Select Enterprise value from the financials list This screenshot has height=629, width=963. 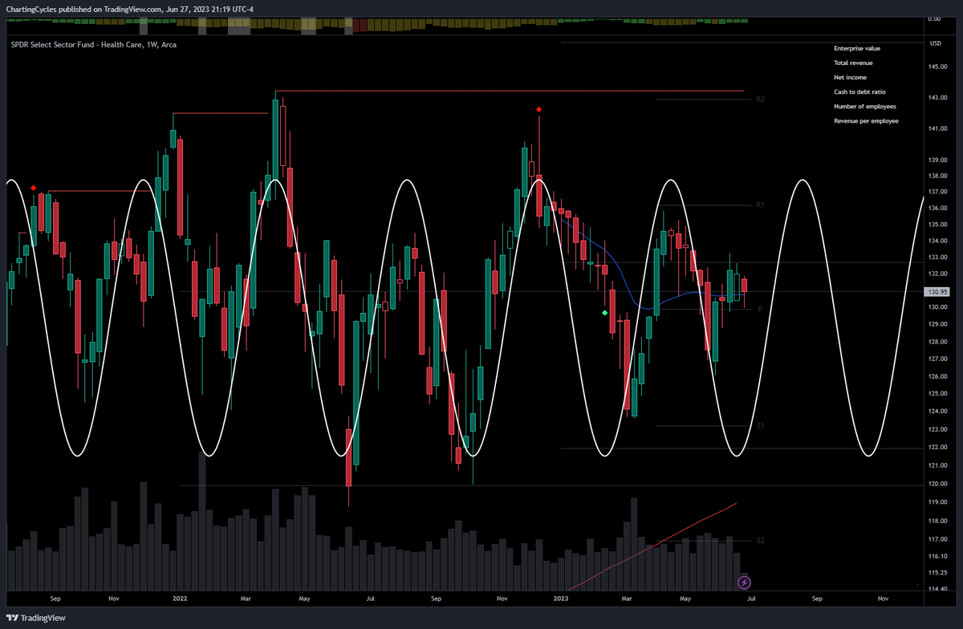[855, 48]
